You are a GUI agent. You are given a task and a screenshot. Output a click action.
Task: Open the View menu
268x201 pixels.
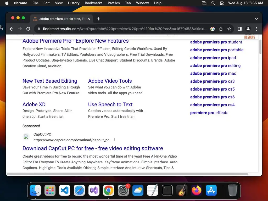click(x=59, y=3)
